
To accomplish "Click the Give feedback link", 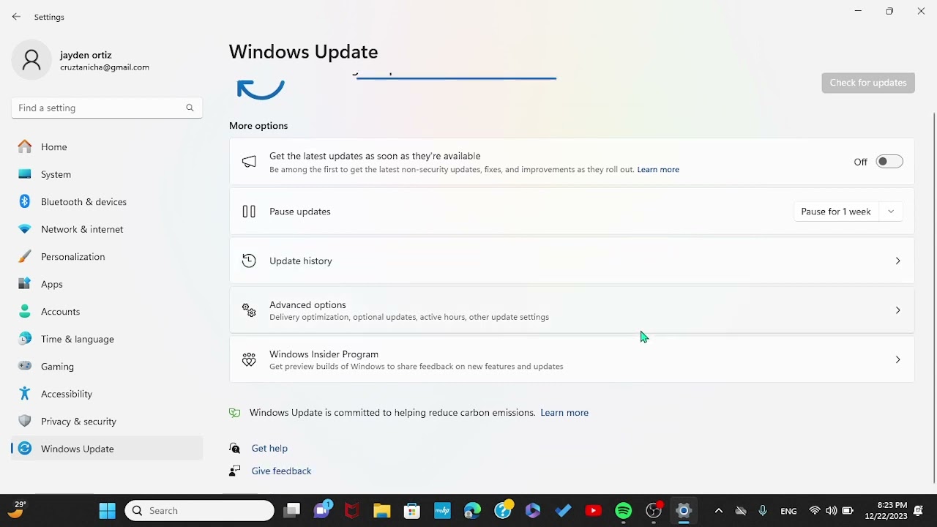I will pos(281,471).
